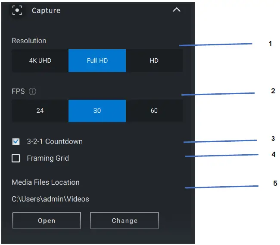The height and width of the screenshot is (245, 280).
Task: Click the Framing Grid label
Action: 48,158
